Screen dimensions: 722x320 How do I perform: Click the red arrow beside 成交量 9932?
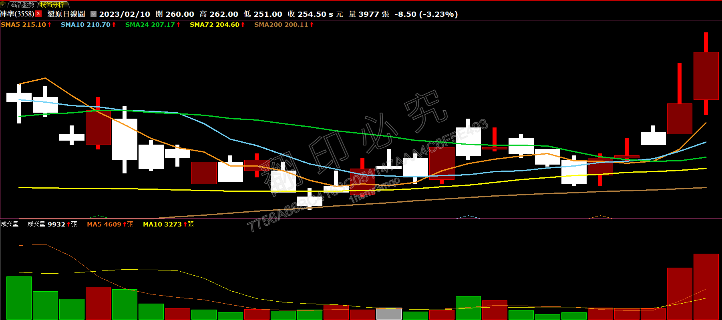(x=68, y=224)
